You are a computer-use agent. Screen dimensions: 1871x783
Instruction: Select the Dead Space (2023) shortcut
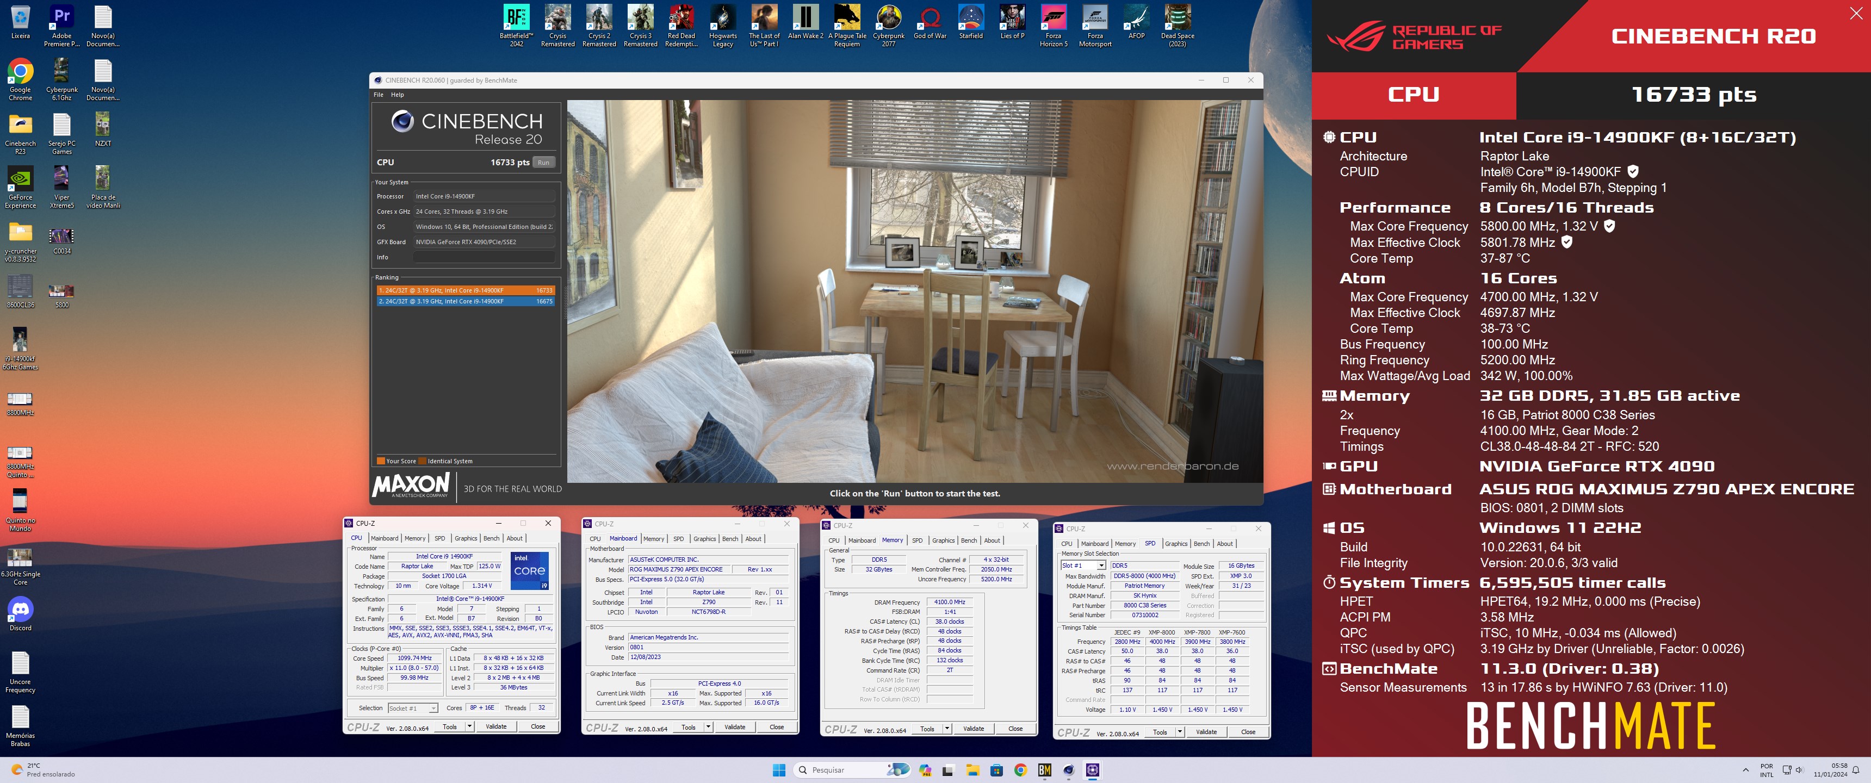tap(1178, 26)
